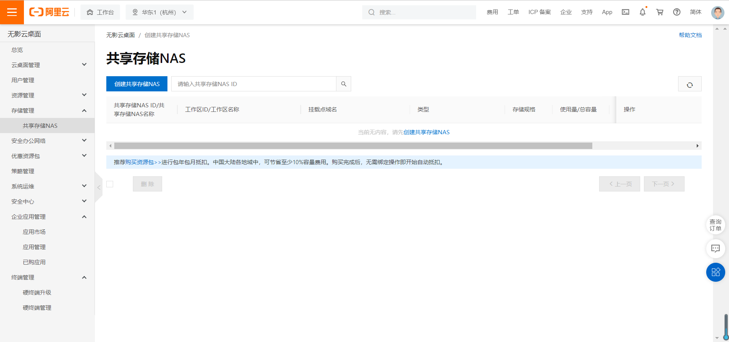Screen dimensions: 729x342
Task: Open the shopping cart icon
Action: click(660, 12)
